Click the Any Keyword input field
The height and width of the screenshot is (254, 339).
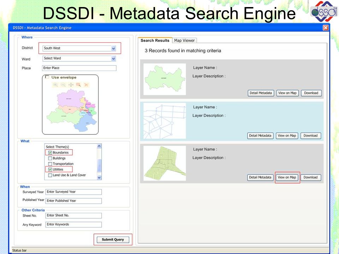(x=73, y=225)
